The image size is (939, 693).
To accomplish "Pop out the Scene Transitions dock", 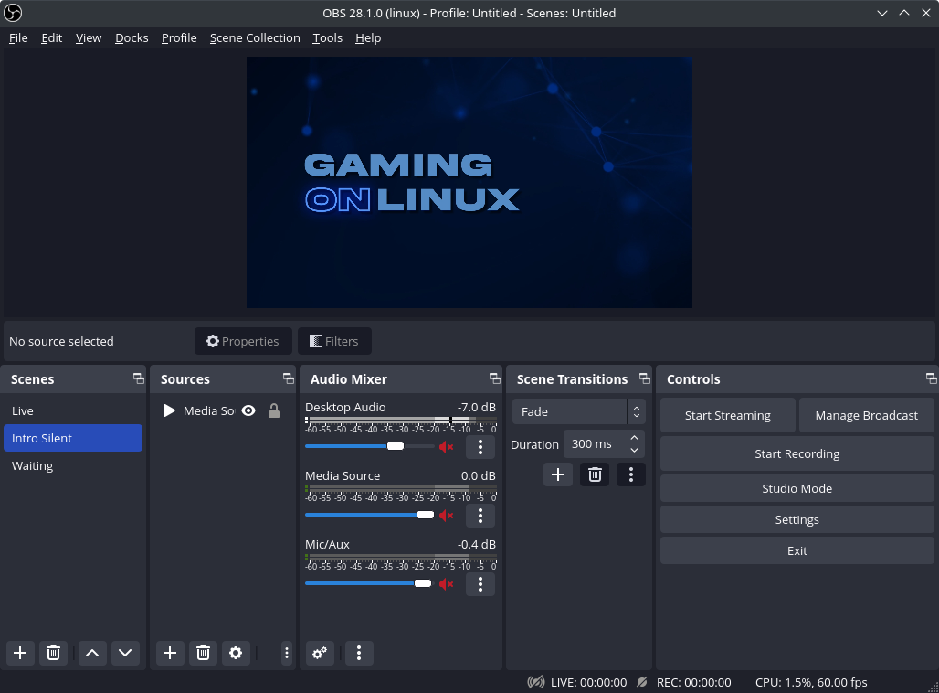I will click(x=644, y=378).
